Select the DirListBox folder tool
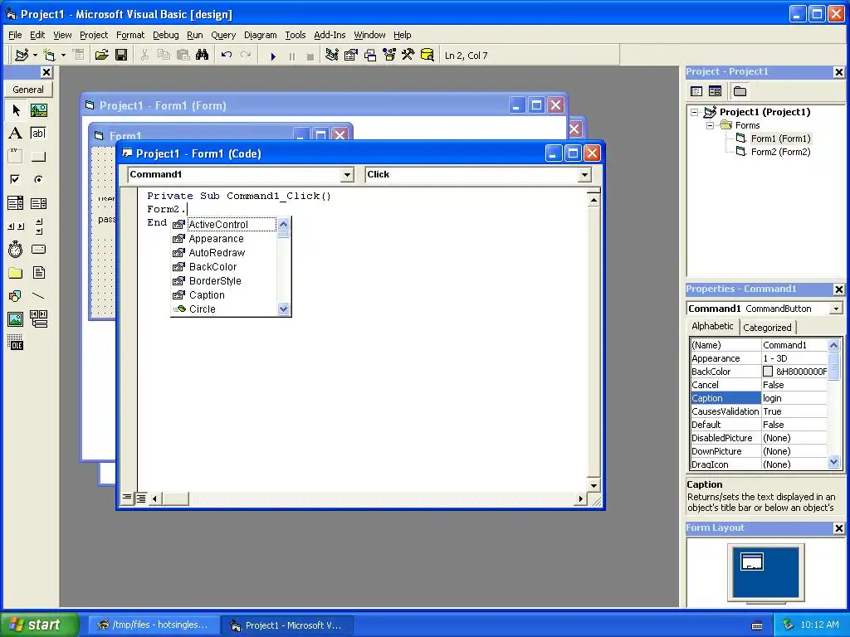This screenshot has height=637, width=850. [16, 272]
